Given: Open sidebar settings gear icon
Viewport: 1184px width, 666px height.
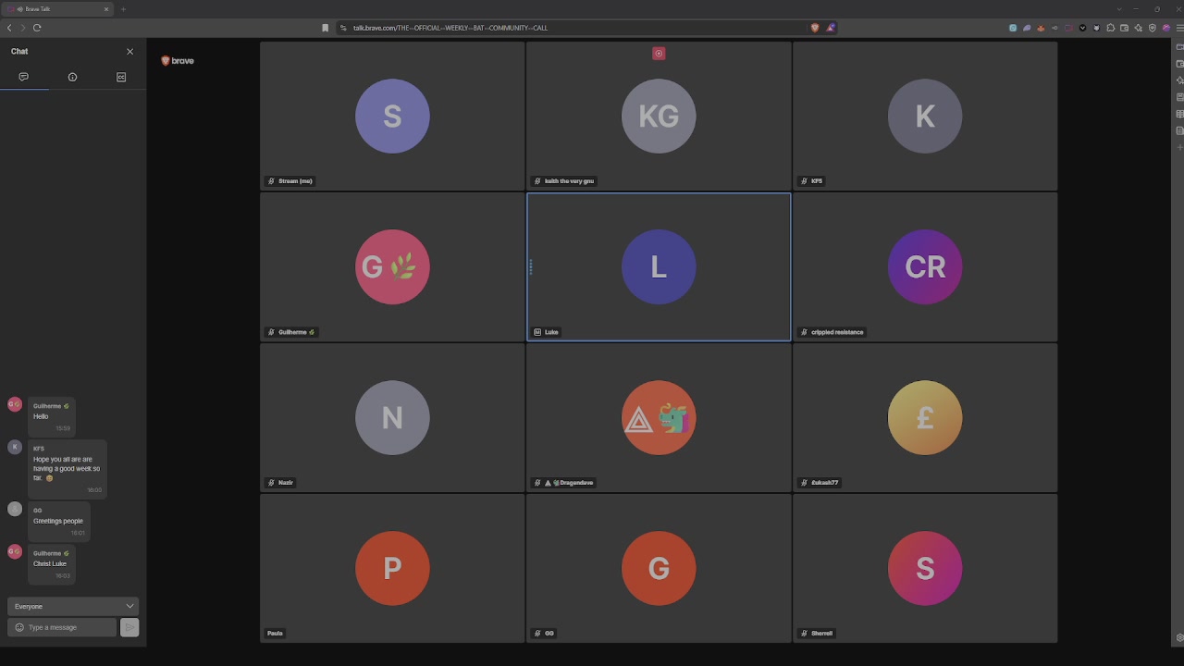Looking at the screenshot, I should tap(1179, 637).
